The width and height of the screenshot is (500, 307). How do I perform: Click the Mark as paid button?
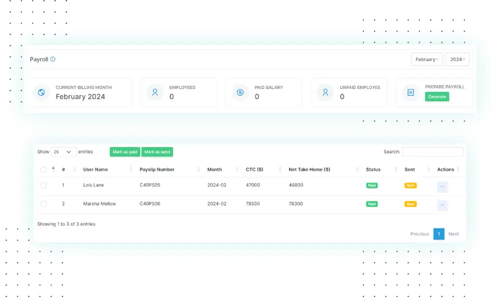pos(124,152)
